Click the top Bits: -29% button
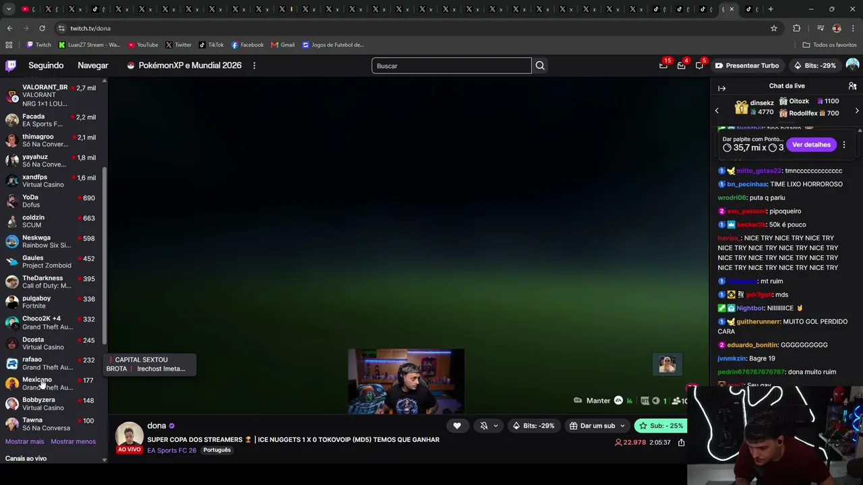This screenshot has height=485, width=863. pyautogui.click(x=814, y=65)
